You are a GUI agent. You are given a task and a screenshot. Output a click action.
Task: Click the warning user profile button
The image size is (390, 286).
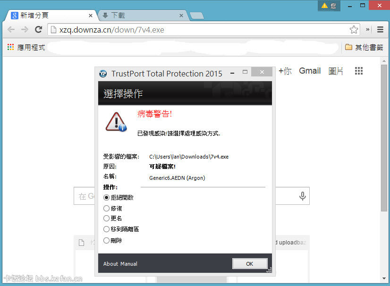(329, 6)
